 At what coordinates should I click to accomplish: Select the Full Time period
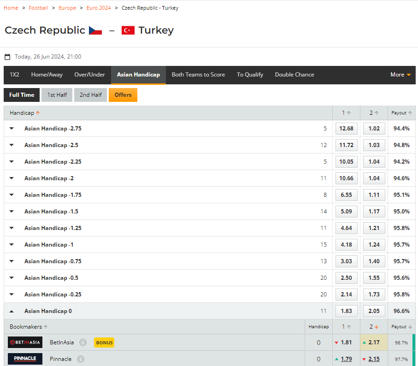22,95
